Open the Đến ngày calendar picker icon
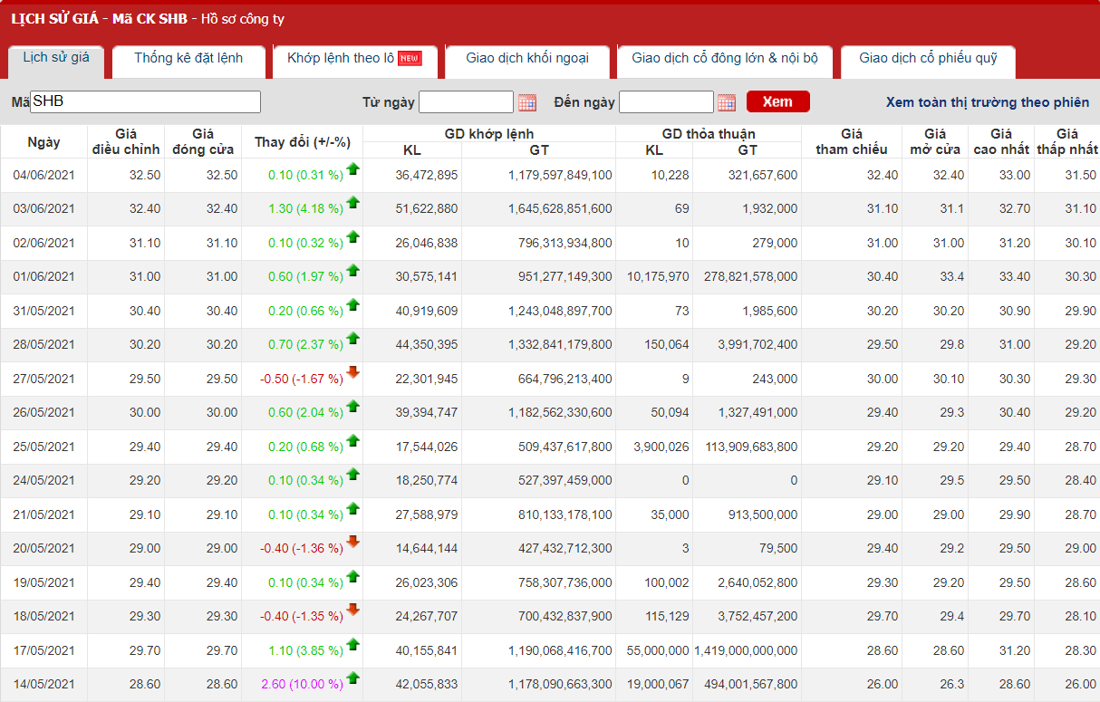Screen dimensions: 1100x702 pos(727,102)
